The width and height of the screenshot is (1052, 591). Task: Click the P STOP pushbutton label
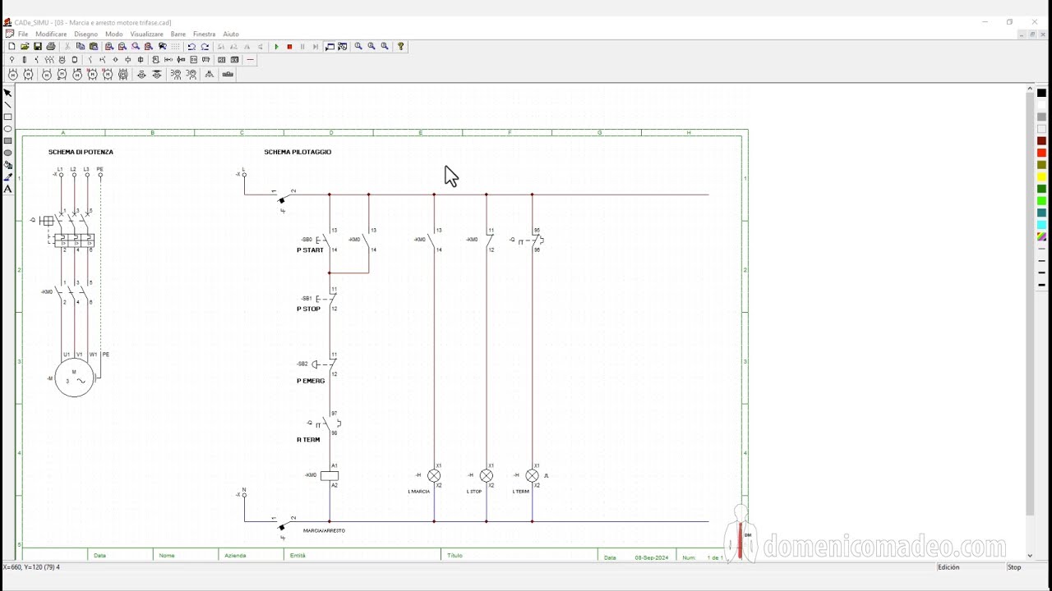click(x=308, y=309)
